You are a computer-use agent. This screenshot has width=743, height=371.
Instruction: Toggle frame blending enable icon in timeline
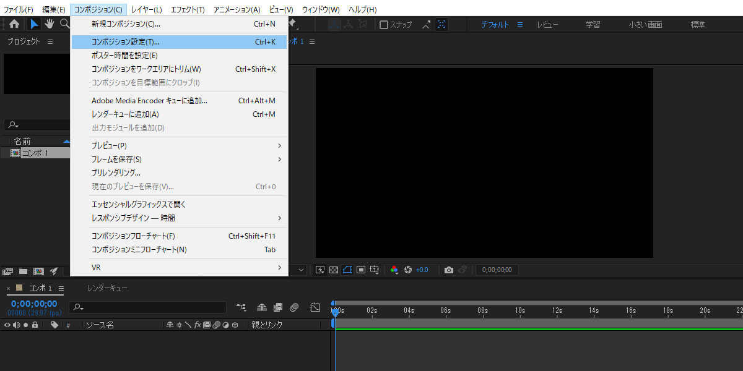278,307
